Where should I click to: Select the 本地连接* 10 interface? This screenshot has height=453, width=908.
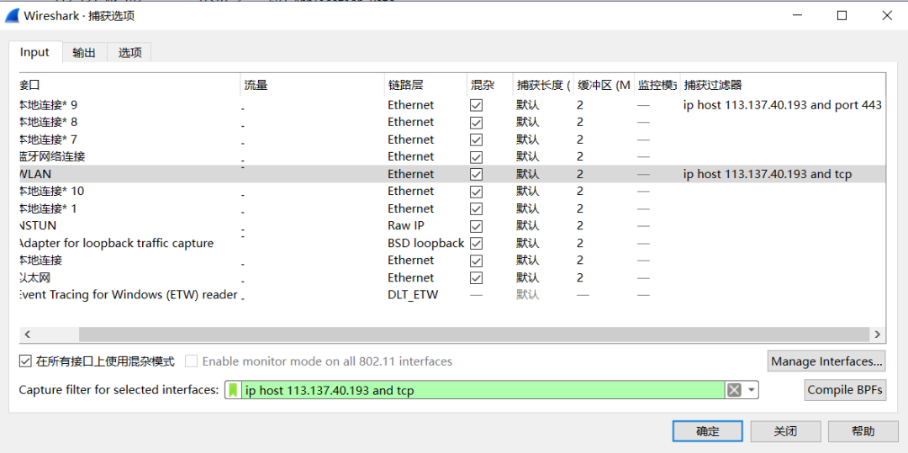pyautogui.click(x=52, y=192)
